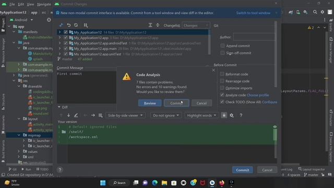The image size is (334, 188).
Task: Click the Refresh changes icon
Action: click(x=76, y=25)
